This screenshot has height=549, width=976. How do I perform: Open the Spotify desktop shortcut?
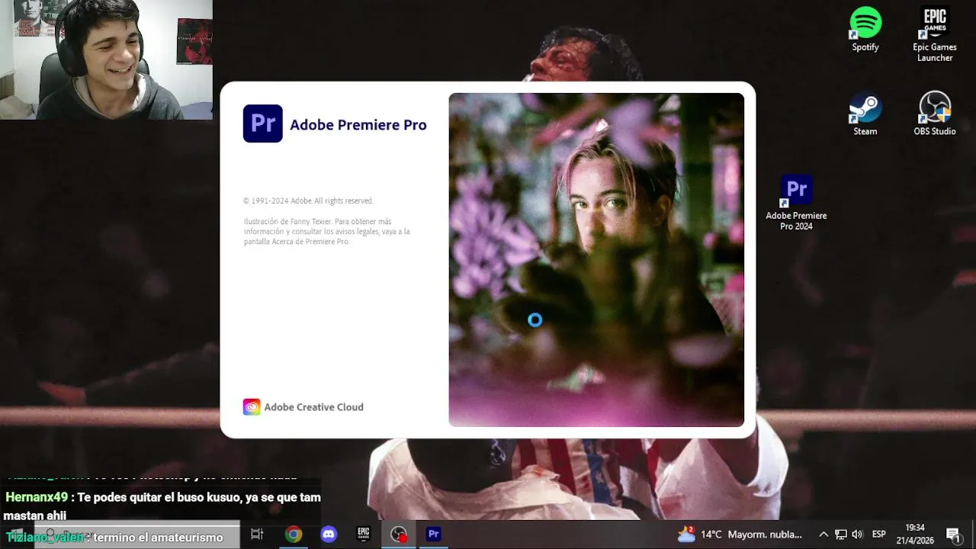(865, 30)
